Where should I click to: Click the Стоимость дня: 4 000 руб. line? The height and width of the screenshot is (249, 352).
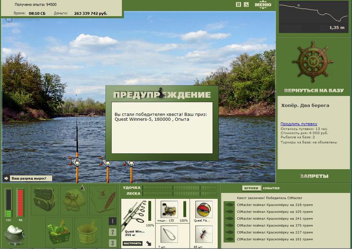[x=304, y=133]
